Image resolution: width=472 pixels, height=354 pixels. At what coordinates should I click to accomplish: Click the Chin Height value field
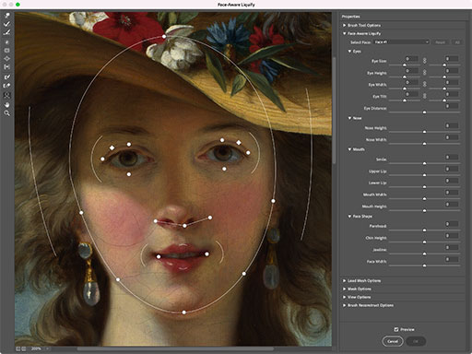pos(452,236)
